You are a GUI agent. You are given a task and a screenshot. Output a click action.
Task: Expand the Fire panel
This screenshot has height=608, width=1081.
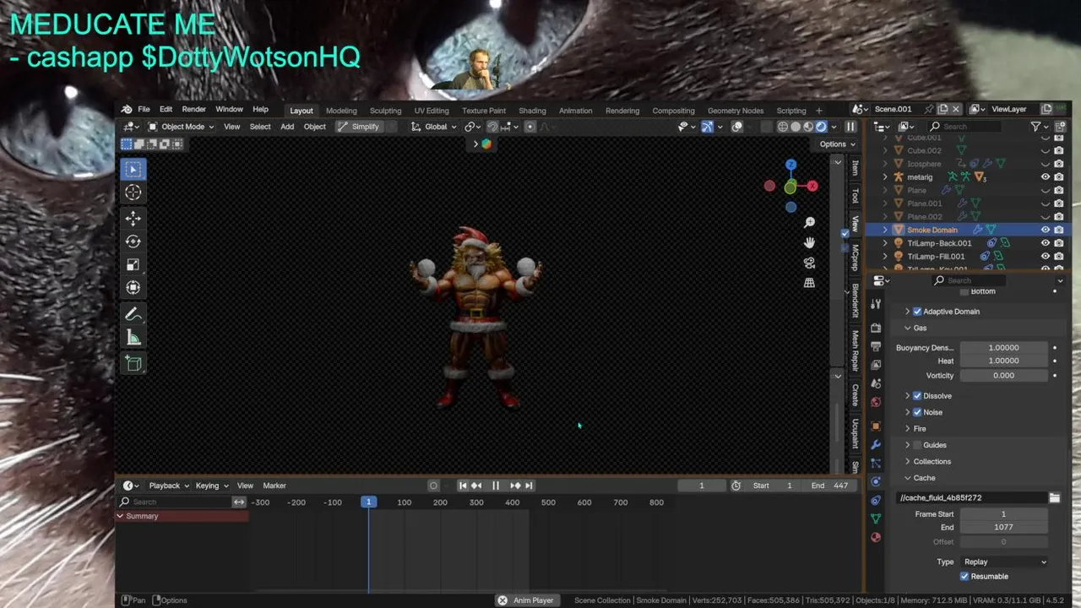(920, 429)
